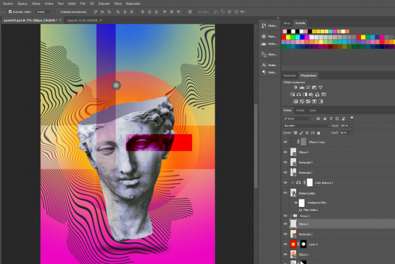
Task: Add a Black & White adjustment icon
Action: point(305,95)
